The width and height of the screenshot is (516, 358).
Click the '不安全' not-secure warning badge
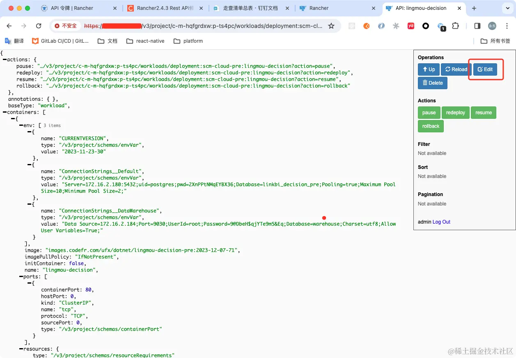pyautogui.click(x=66, y=26)
